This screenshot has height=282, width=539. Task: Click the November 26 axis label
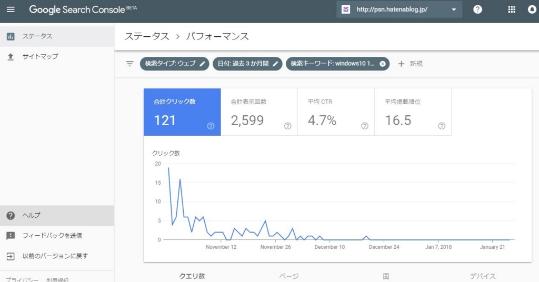pyautogui.click(x=275, y=247)
